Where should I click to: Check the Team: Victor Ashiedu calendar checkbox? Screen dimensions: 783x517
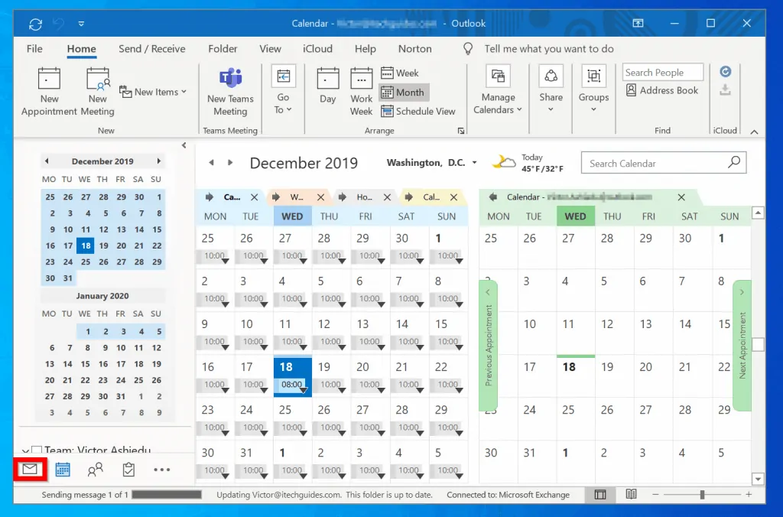[37, 449]
